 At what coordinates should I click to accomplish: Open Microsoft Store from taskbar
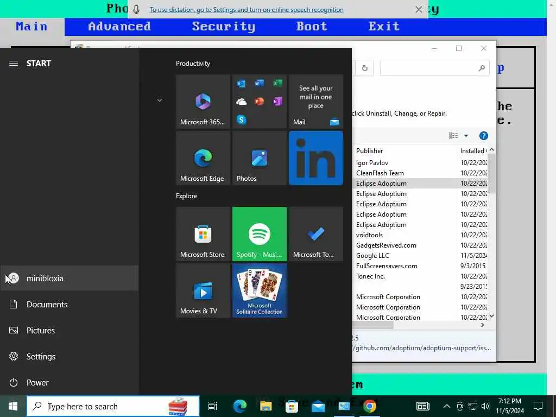(x=292, y=406)
